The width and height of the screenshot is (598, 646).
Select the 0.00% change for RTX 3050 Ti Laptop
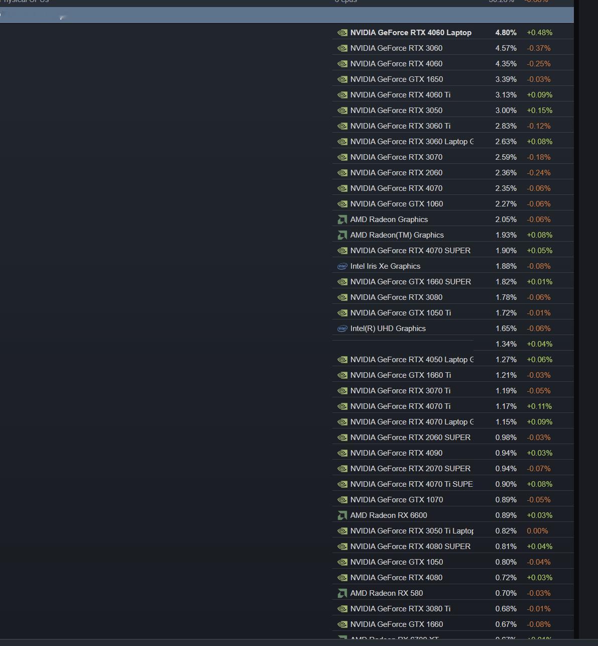(537, 531)
